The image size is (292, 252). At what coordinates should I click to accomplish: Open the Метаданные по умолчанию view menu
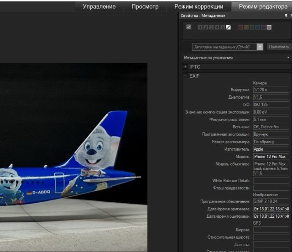tap(288, 58)
